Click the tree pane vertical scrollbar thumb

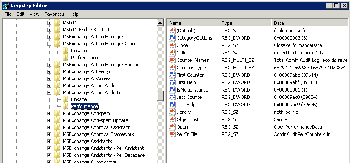pos(160,96)
